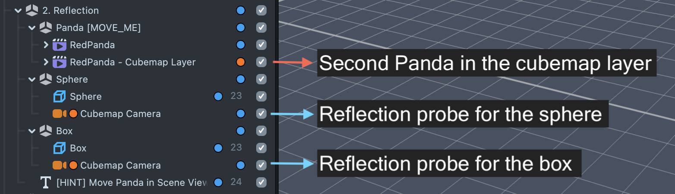This screenshot has height=194, width=675.
Task: Collapse the 2. Reflection tree group
Action: [x=18, y=10]
